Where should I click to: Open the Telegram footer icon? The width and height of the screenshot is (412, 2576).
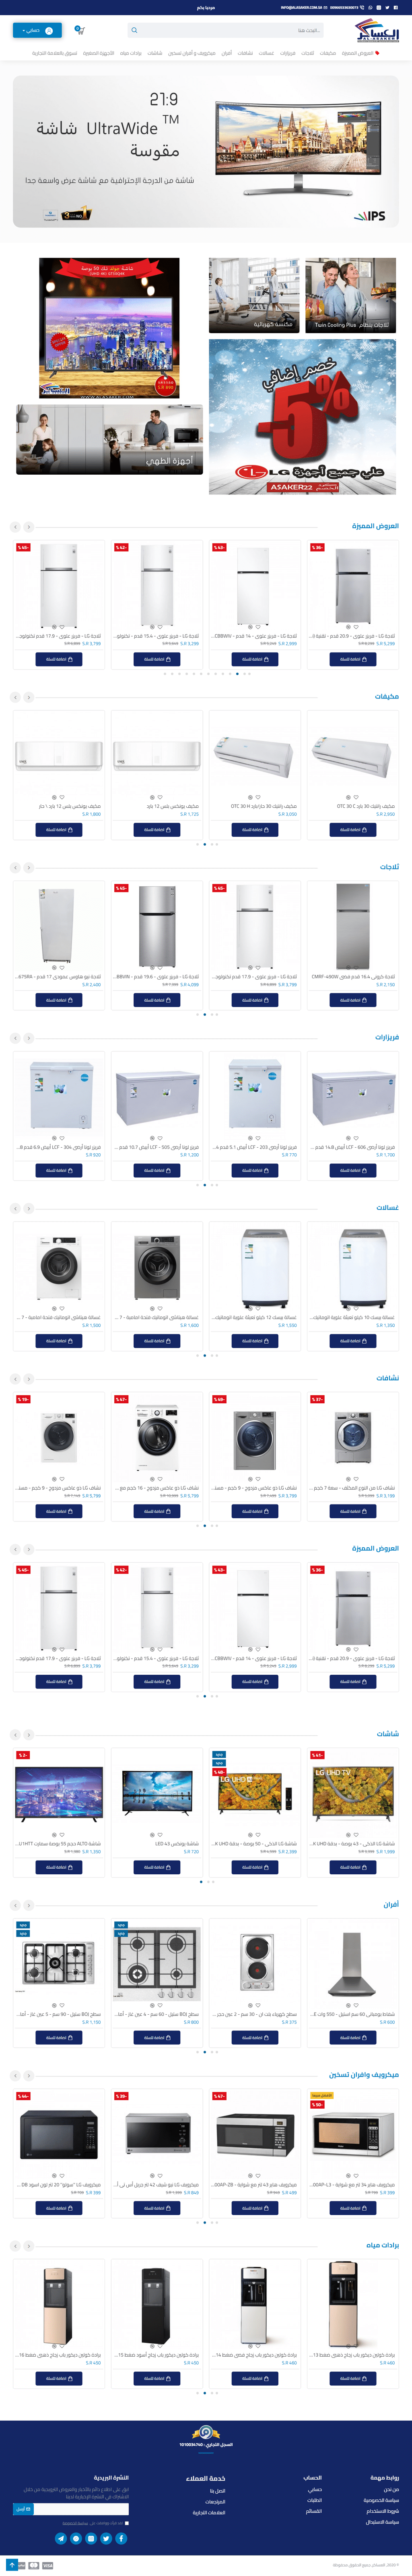[x=61, y=2538]
